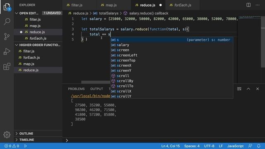265x149 pixels.
Task: Open the Extensions view
Action: pos(7,66)
